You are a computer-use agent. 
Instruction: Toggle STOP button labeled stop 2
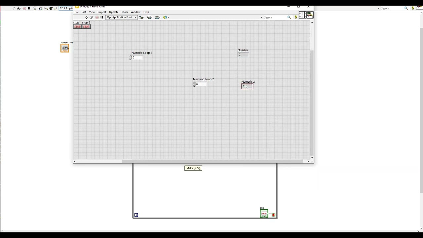coord(86,27)
